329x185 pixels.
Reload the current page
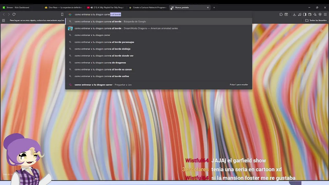[x=14, y=14]
